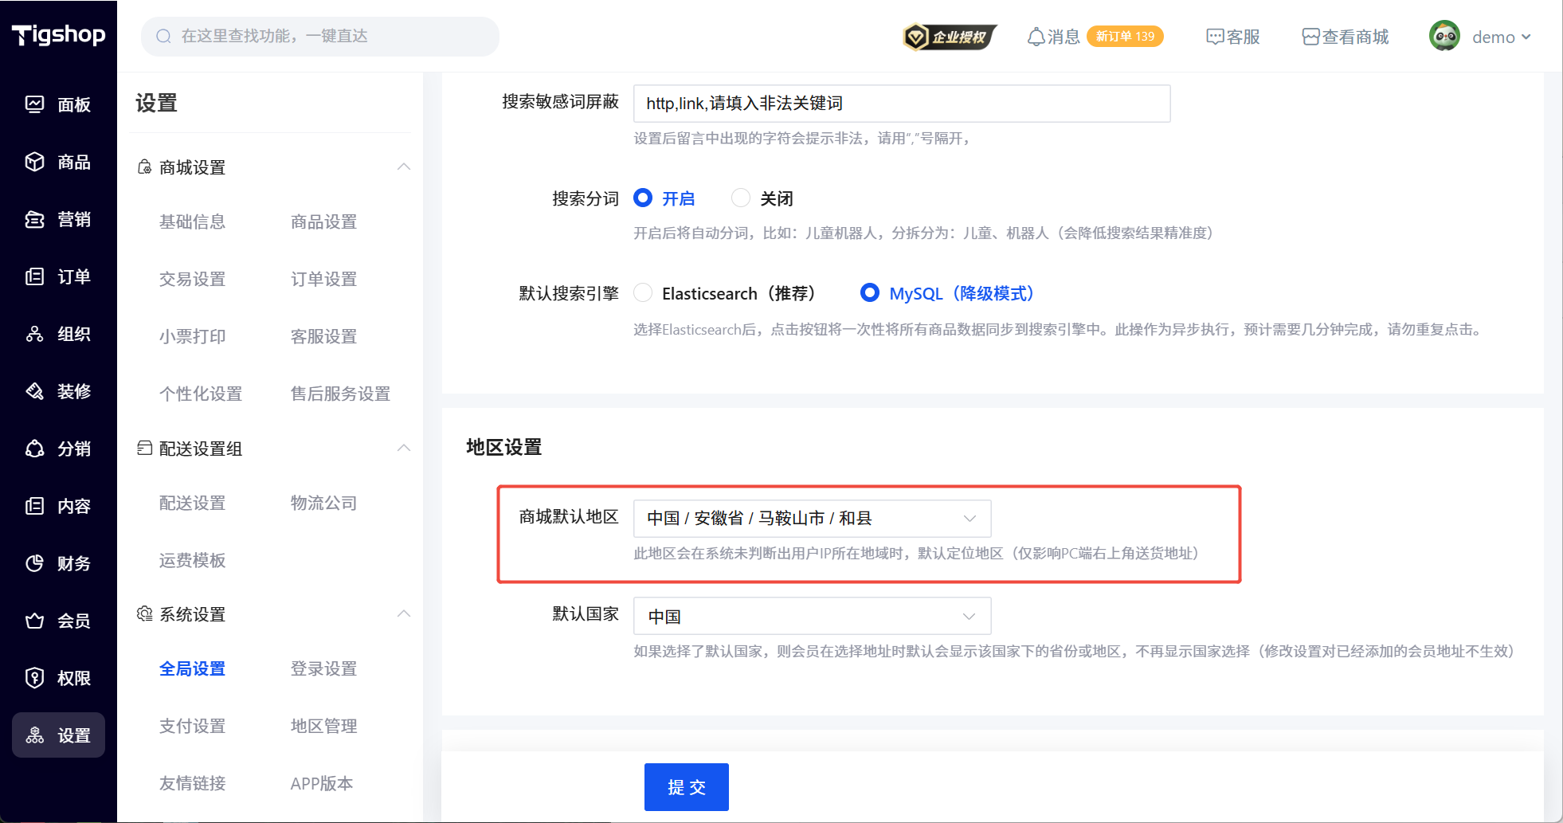Image resolution: width=1563 pixels, height=823 pixels.
Task: Open 地区管理 settings page
Action: click(x=323, y=726)
